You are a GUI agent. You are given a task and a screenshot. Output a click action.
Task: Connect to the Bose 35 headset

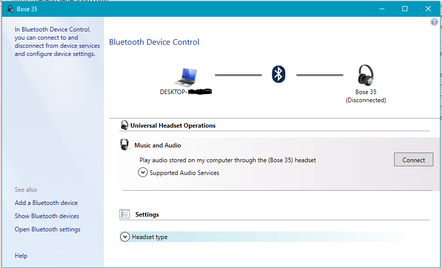click(x=413, y=160)
